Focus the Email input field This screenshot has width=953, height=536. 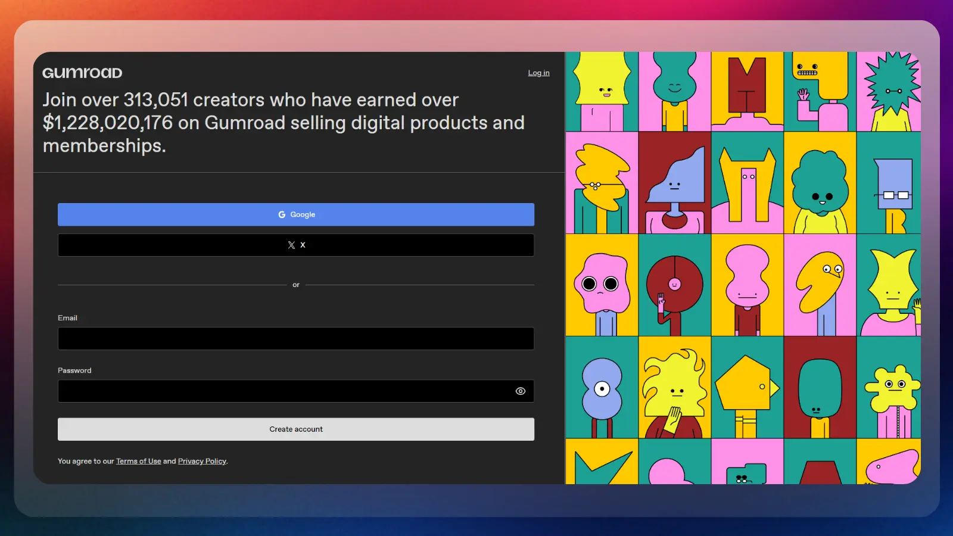tap(296, 338)
